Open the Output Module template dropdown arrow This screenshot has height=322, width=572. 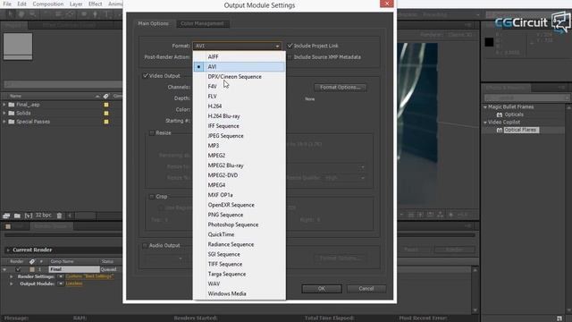[x=61, y=284]
